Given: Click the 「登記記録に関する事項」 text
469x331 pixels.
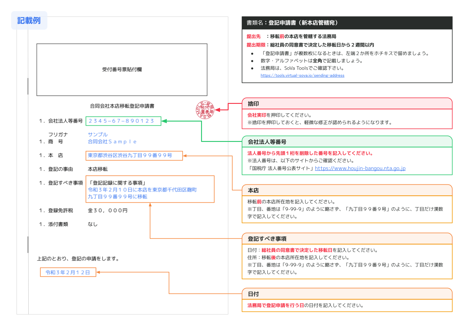Looking at the screenshot, I should 117,183.
